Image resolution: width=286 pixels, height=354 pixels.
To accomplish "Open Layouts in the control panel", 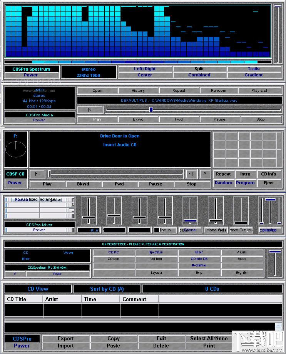I will pyautogui.click(x=156, y=273).
